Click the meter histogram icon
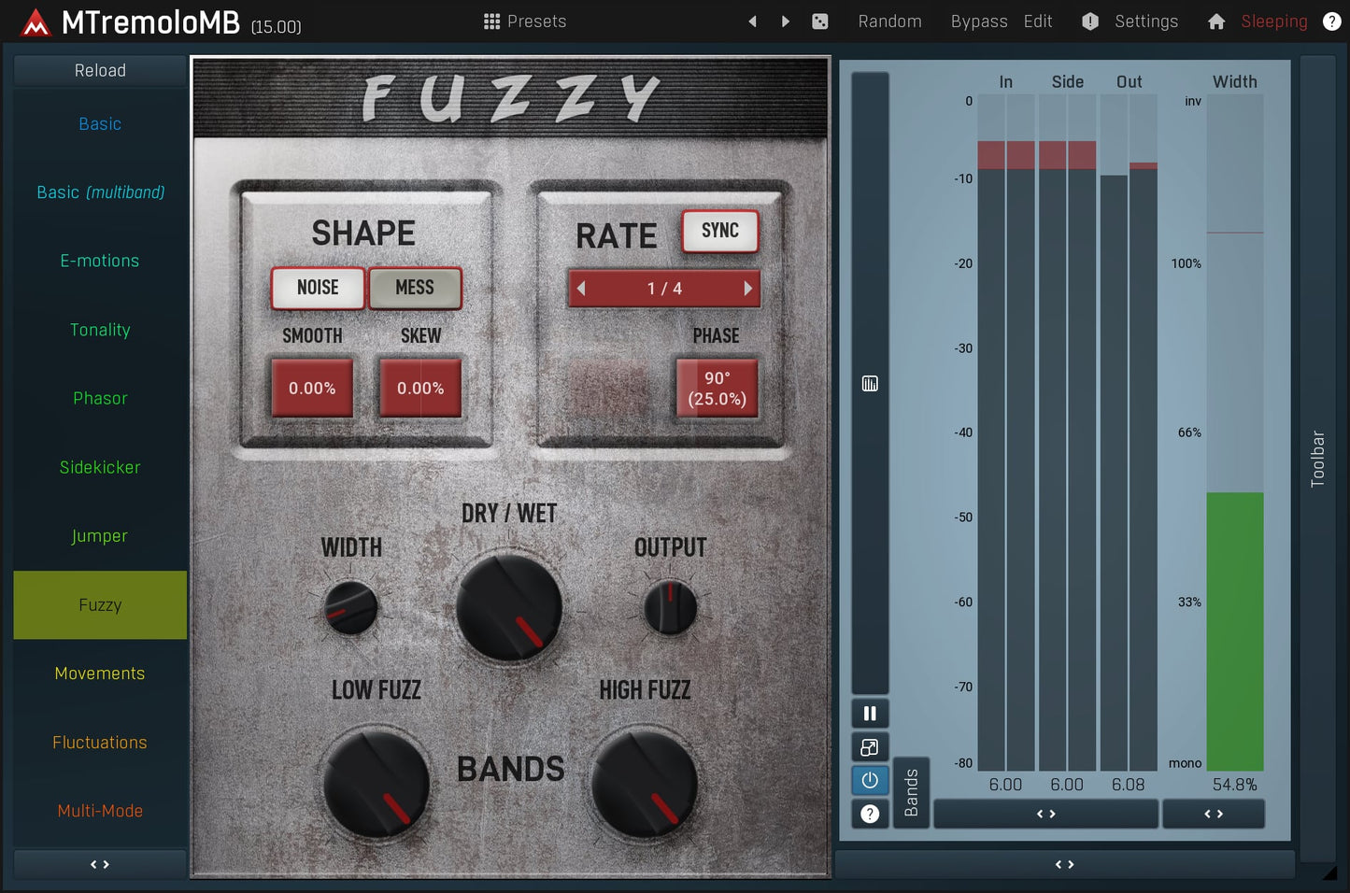Image resolution: width=1350 pixels, height=893 pixels. [870, 384]
